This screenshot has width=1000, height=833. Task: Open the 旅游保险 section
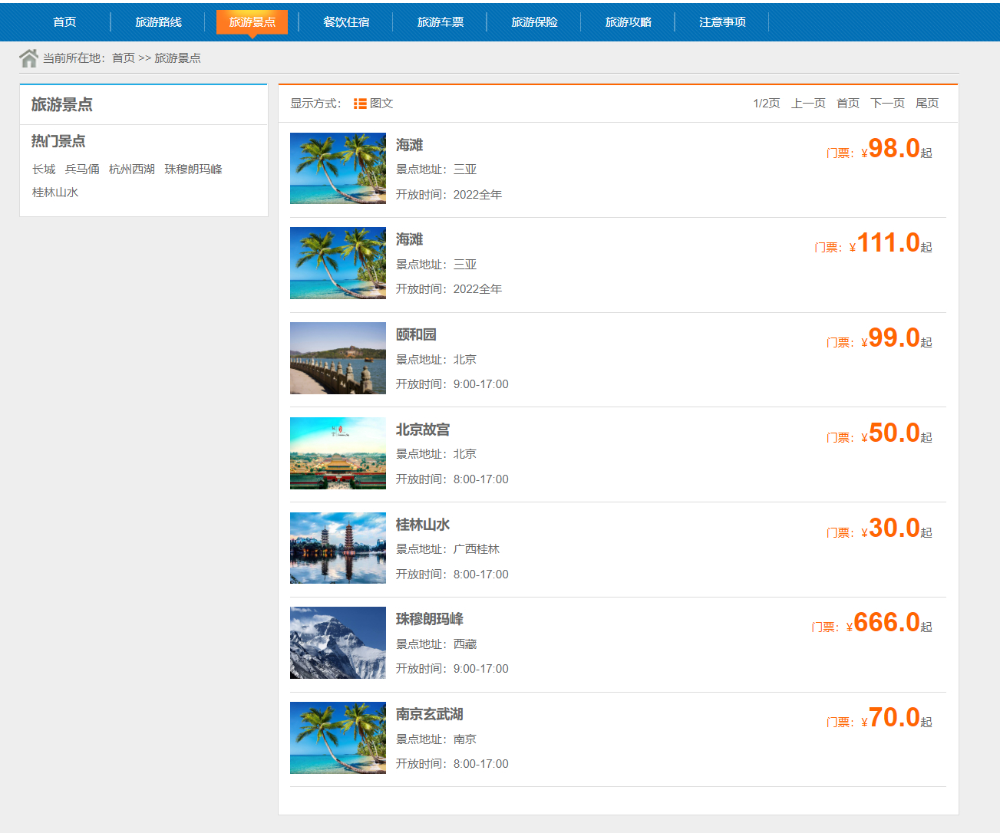534,22
